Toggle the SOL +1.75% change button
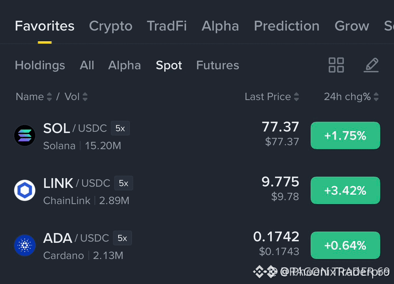Image resolution: width=394 pixels, height=284 pixels. (345, 136)
